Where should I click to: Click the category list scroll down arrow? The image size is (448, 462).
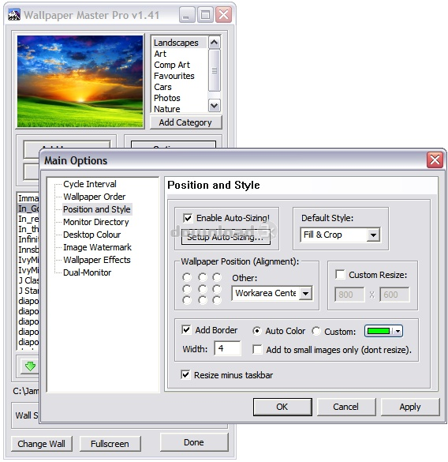[x=214, y=105]
